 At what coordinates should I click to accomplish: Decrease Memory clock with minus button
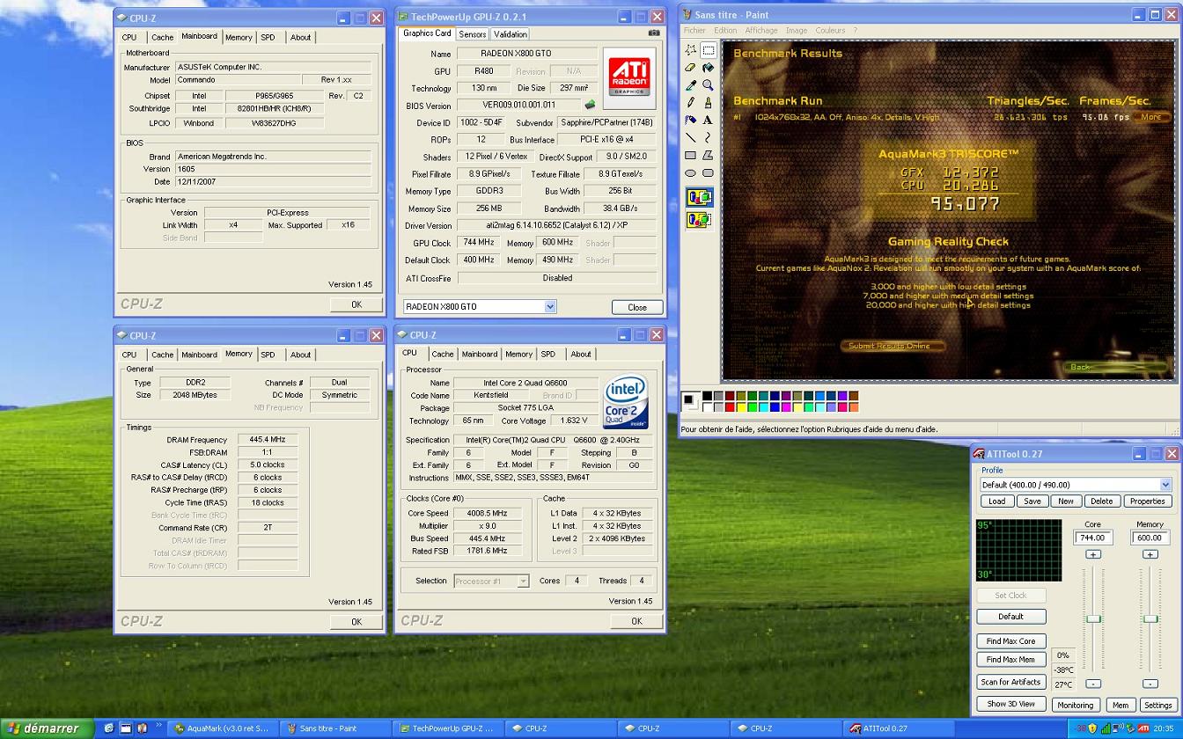[1150, 684]
